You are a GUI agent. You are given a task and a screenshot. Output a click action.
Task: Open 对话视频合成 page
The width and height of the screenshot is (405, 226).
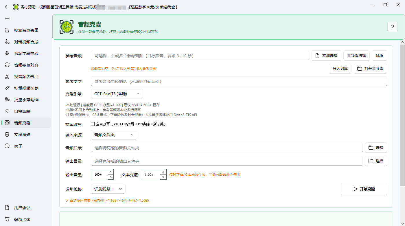(x=26, y=42)
